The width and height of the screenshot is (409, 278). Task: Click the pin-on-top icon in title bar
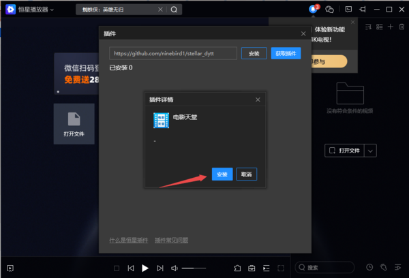(x=363, y=10)
